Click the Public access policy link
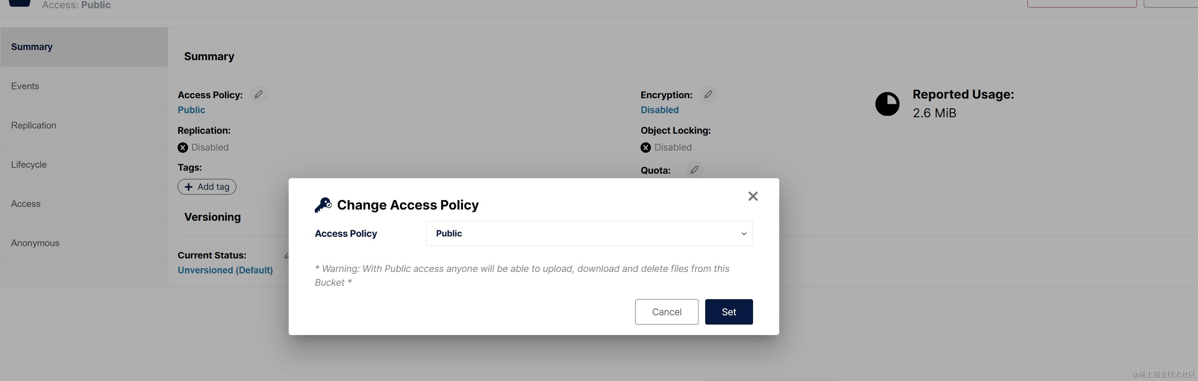The width and height of the screenshot is (1198, 381). point(191,110)
